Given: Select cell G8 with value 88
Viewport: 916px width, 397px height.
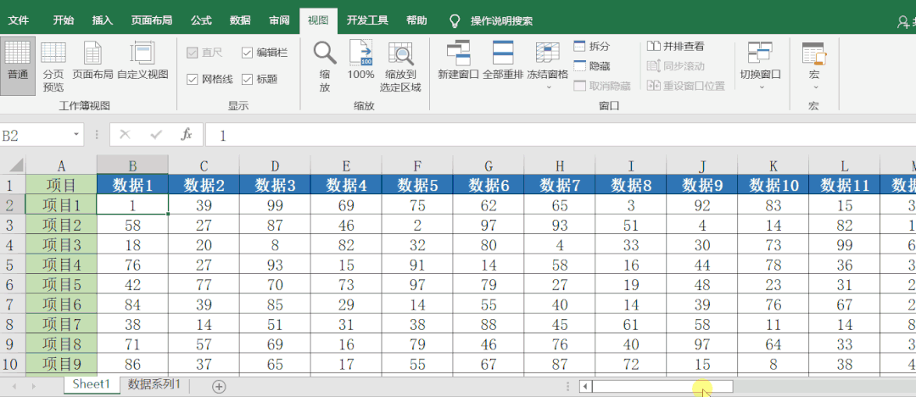Looking at the screenshot, I should pos(489,325).
